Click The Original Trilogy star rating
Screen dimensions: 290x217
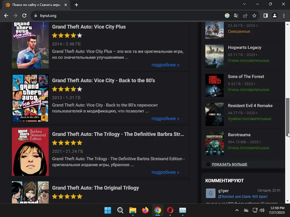pyautogui.click(x=67, y=197)
